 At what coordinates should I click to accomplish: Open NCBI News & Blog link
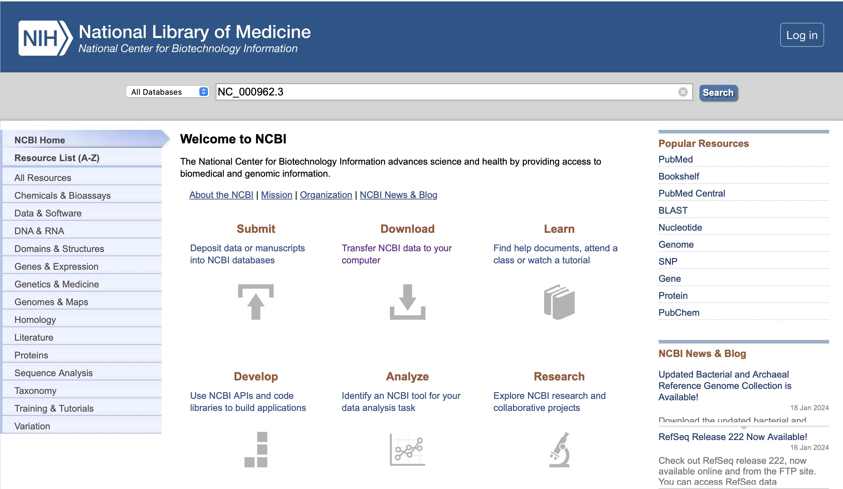(x=398, y=195)
